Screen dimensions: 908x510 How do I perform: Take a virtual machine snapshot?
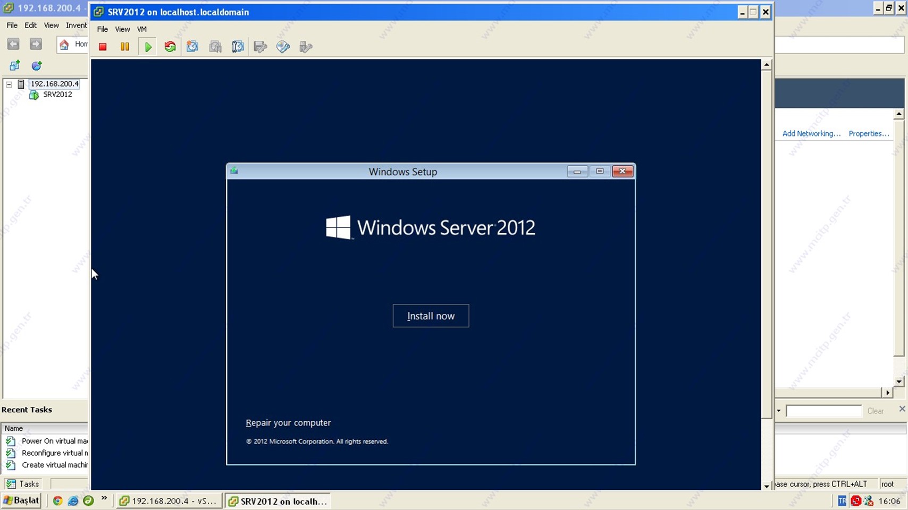[x=192, y=47]
